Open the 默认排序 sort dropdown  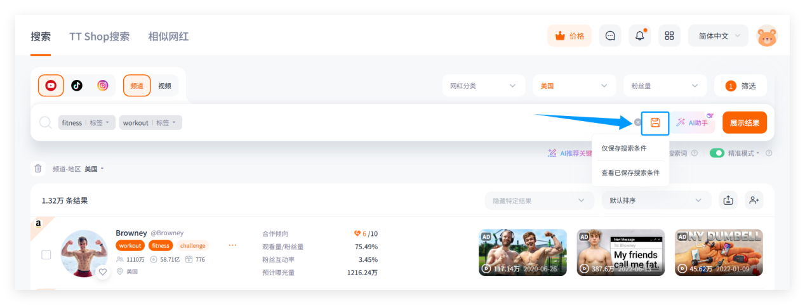click(656, 200)
